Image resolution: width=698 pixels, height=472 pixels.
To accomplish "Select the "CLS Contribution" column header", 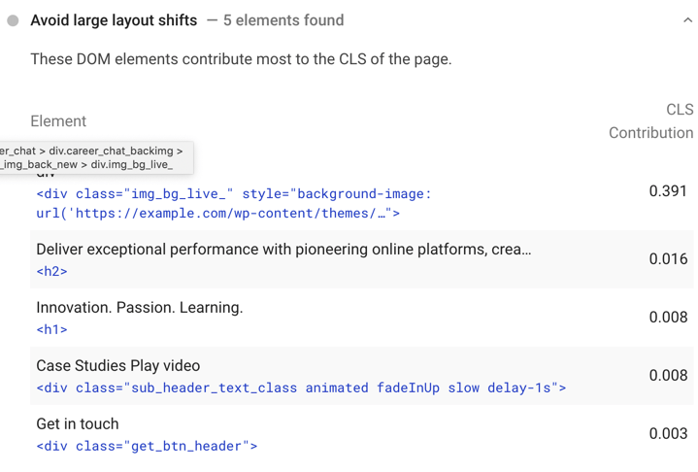I will pyautogui.click(x=650, y=121).
